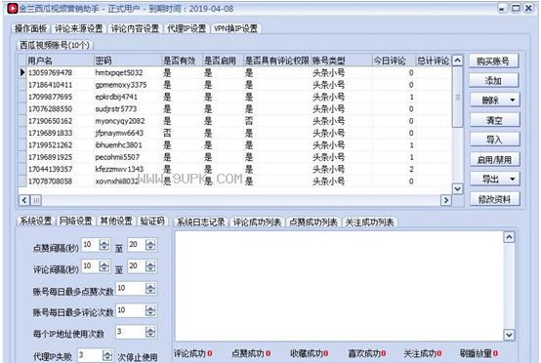Screen dimensions: 541x363
Task: Open the 验证码 tab
Action: pos(152,221)
